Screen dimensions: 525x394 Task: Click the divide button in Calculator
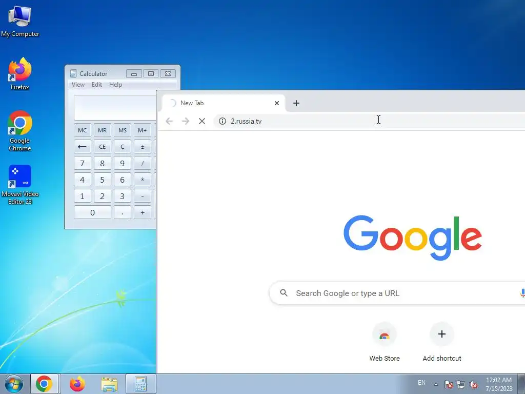tap(143, 163)
